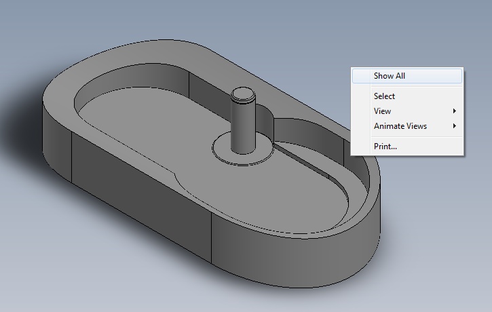Expand the Animate Views submenu arrow

click(455, 126)
